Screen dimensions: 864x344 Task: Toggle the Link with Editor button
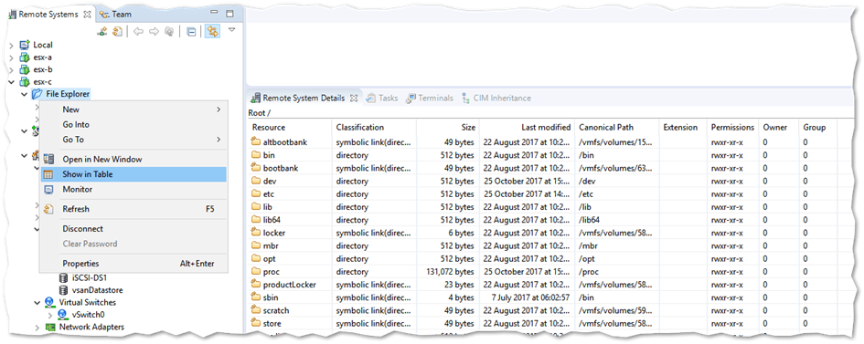[x=212, y=31]
